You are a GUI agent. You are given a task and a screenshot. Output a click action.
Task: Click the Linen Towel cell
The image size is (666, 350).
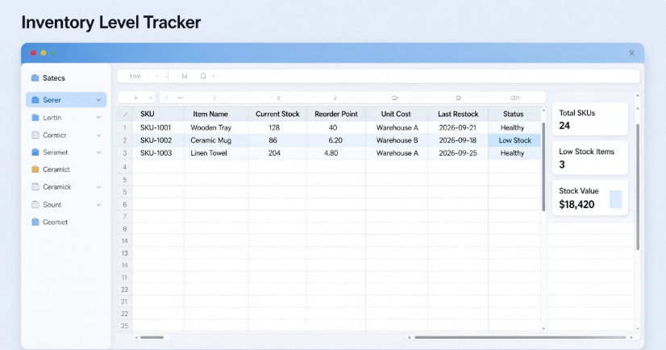pyautogui.click(x=216, y=153)
